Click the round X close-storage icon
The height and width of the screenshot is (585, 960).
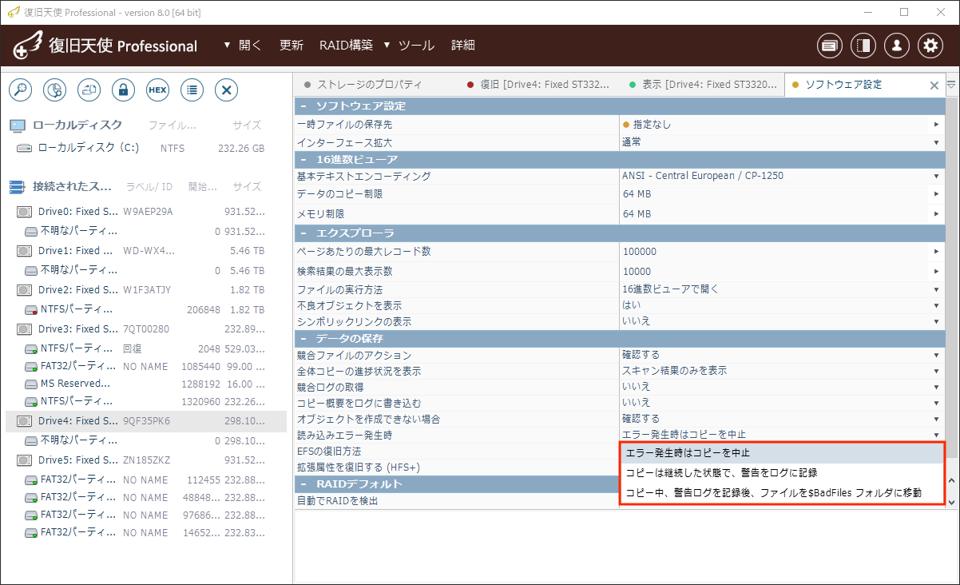pyautogui.click(x=227, y=90)
